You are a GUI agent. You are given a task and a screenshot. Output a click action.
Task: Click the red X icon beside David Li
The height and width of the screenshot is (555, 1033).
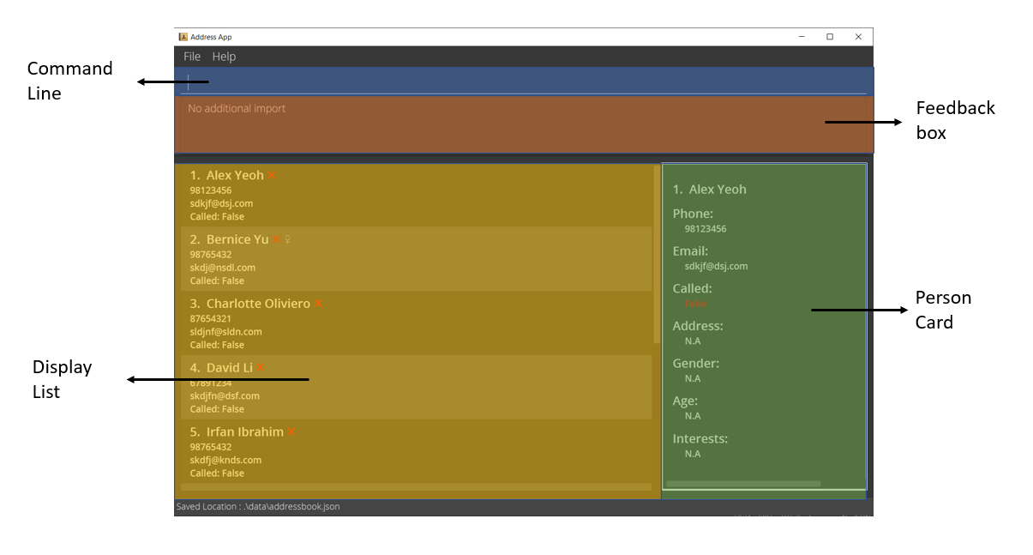[261, 368]
